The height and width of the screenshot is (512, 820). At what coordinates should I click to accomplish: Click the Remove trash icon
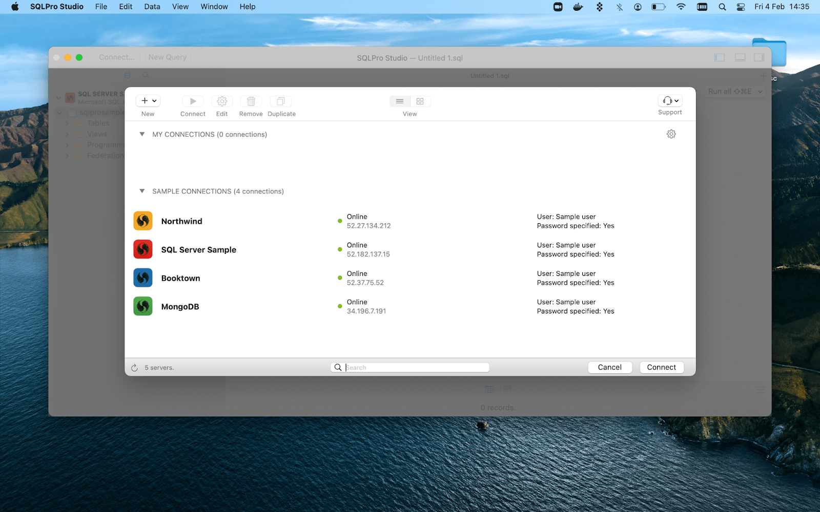(x=251, y=101)
